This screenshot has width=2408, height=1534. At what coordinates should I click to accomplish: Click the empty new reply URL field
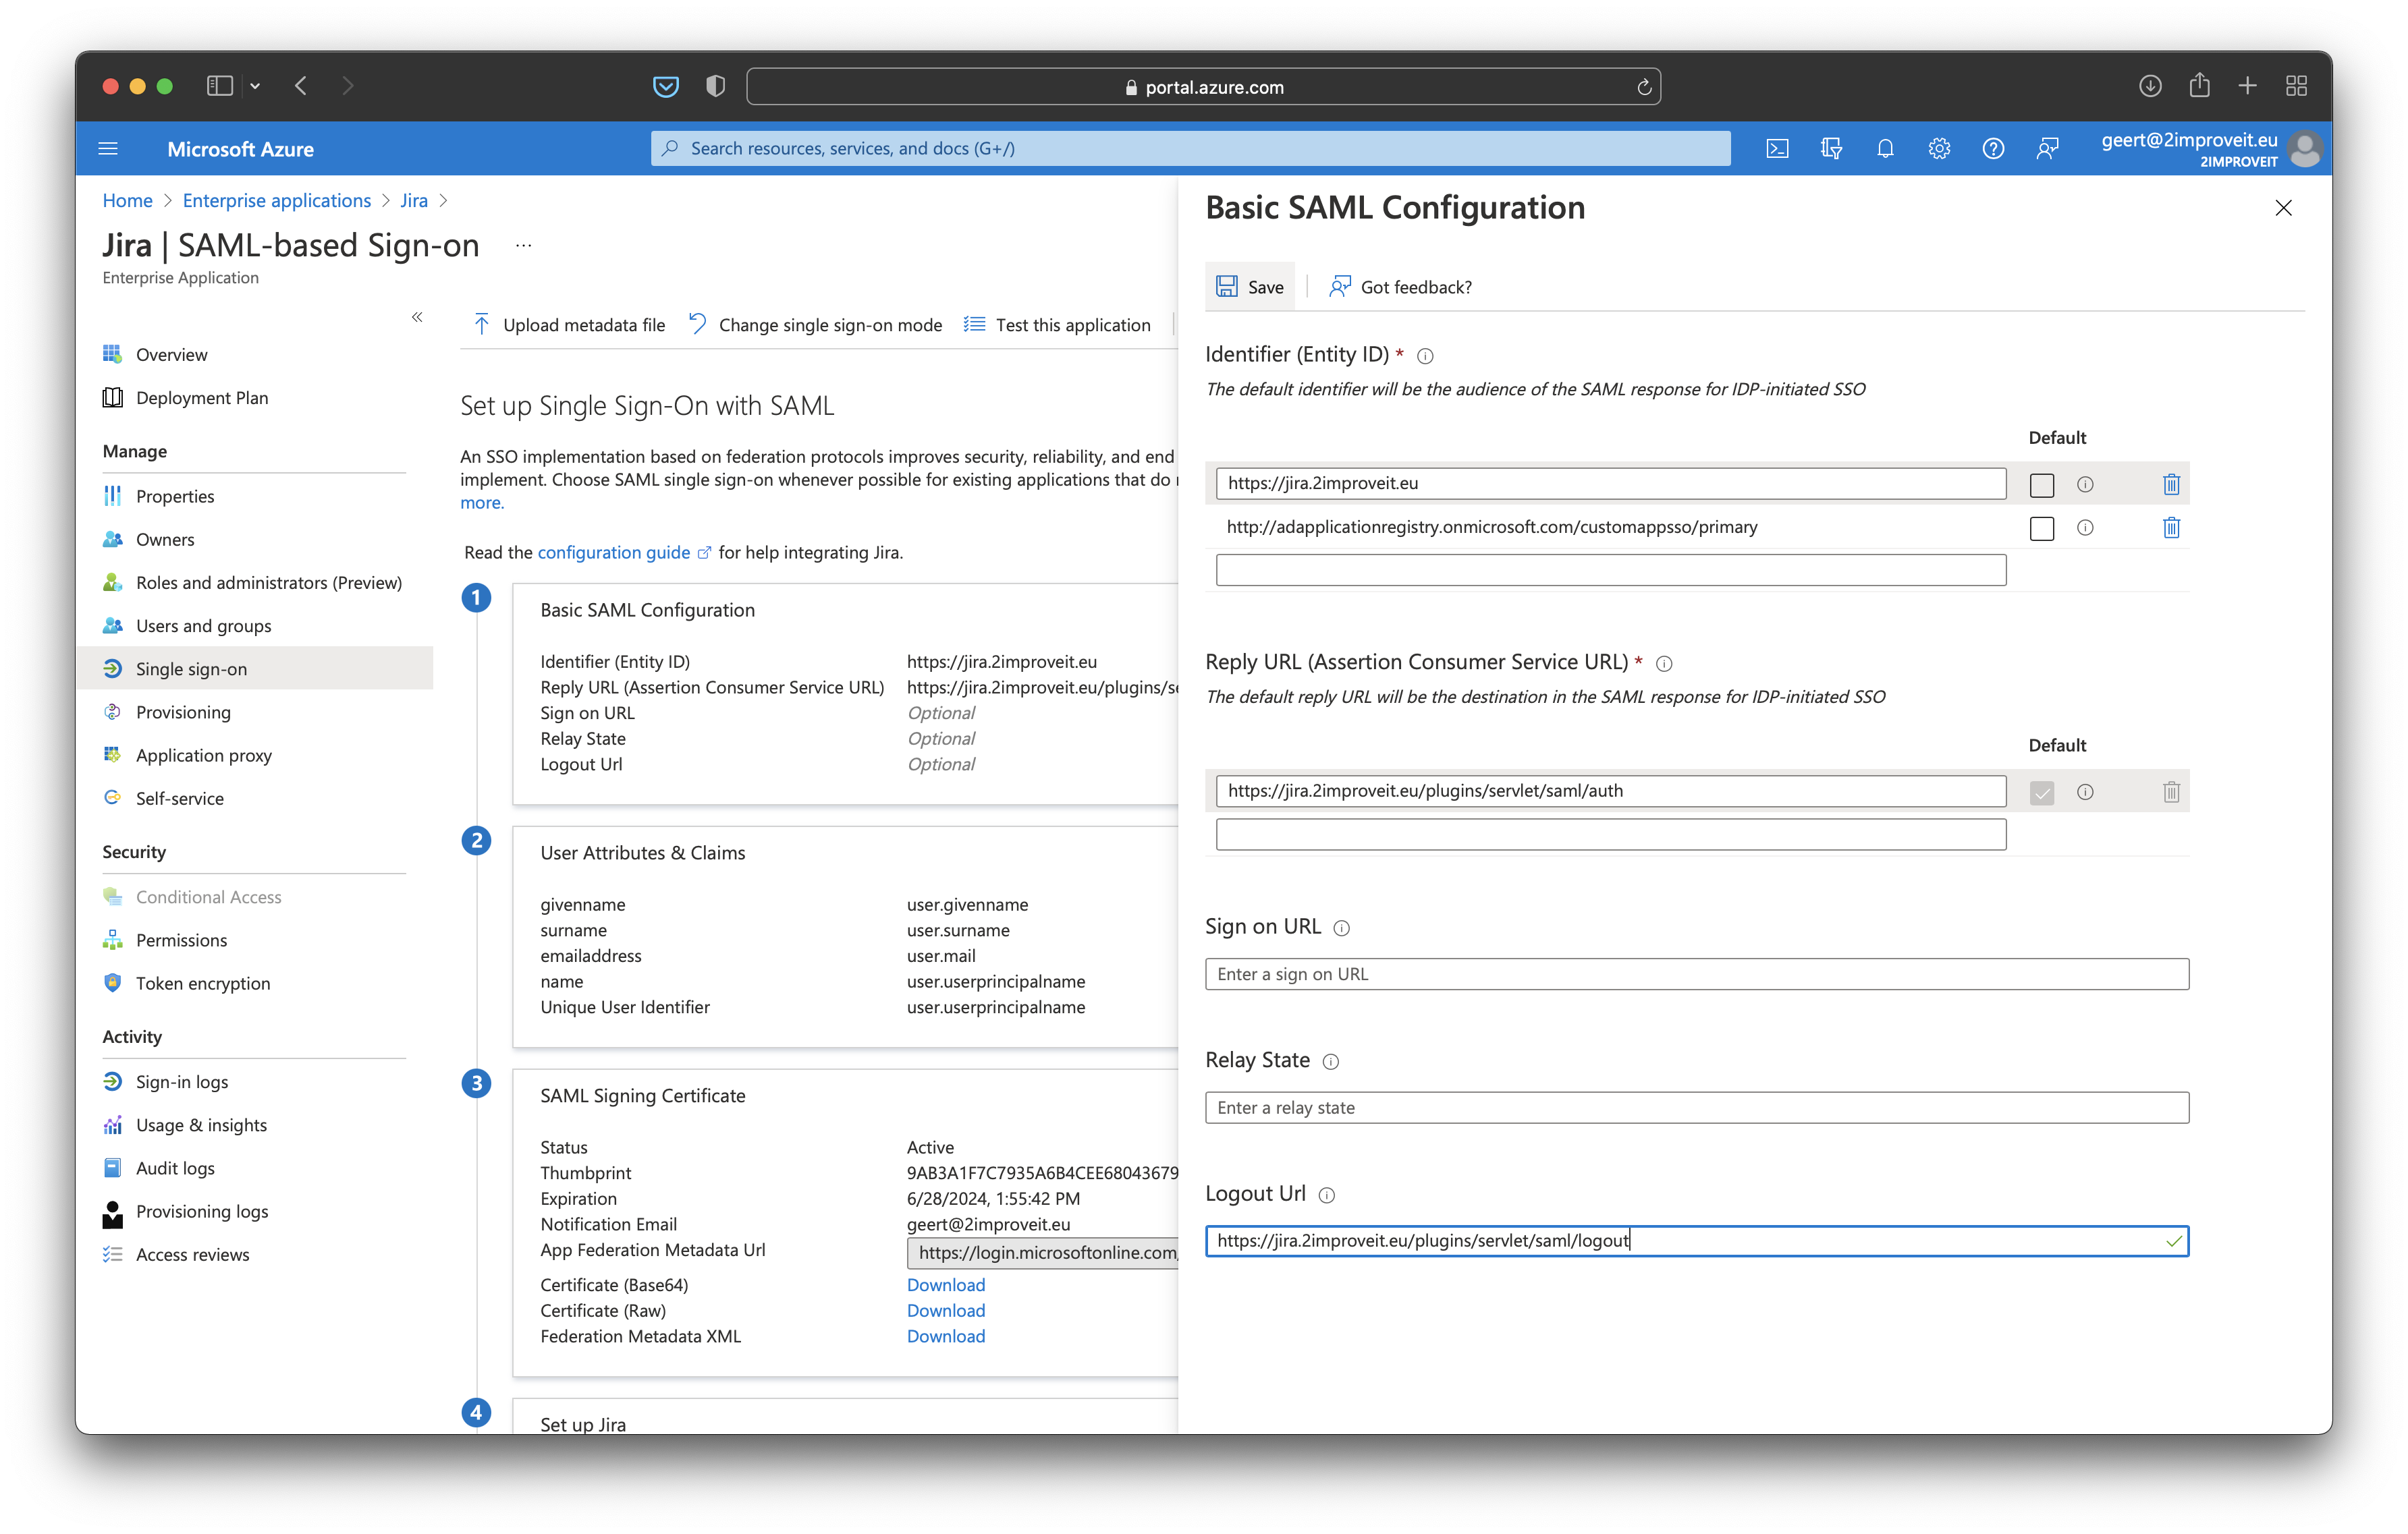[1611, 834]
